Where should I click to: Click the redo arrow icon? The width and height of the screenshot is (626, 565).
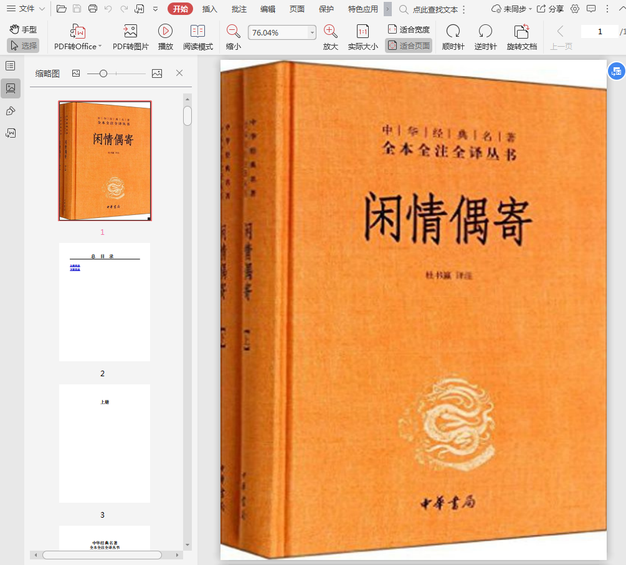124,9
